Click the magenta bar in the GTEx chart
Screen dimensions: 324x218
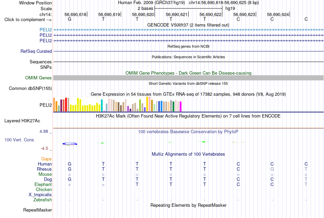tap(181, 107)
